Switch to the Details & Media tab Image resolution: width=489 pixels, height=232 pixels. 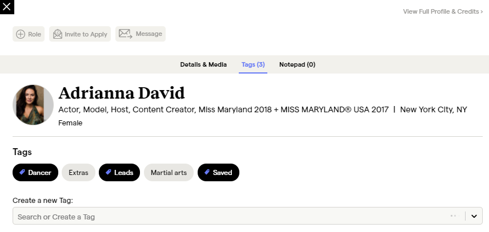[x=203, y=64]
